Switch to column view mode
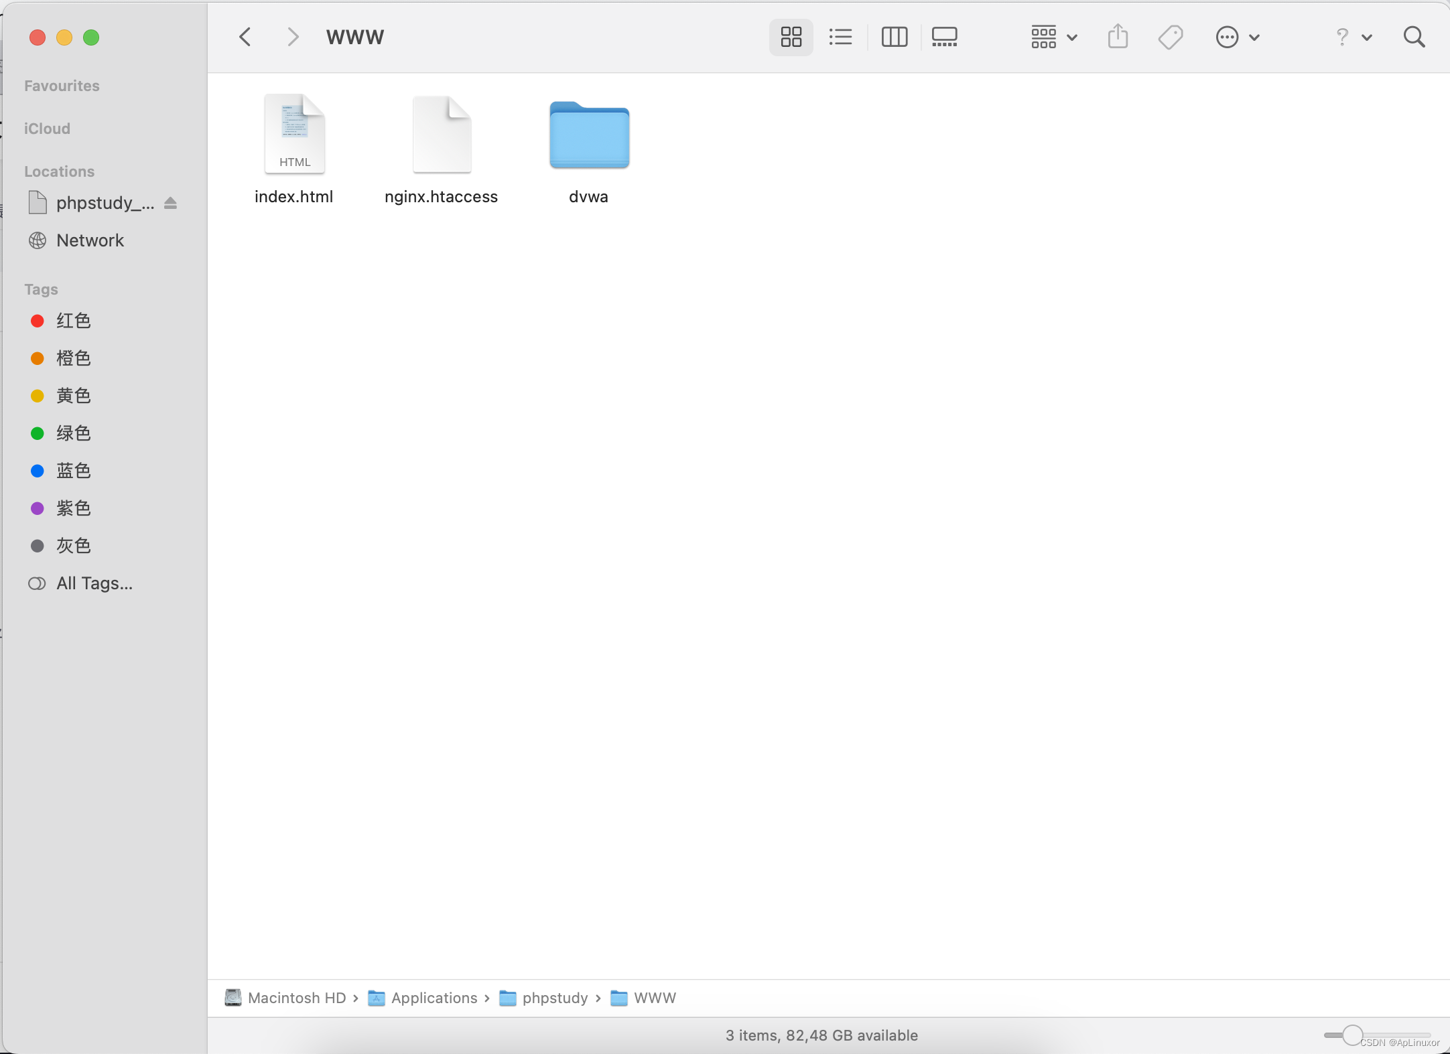The image size is (1450, 1054). pyautogui.click(x=894, y=37)
